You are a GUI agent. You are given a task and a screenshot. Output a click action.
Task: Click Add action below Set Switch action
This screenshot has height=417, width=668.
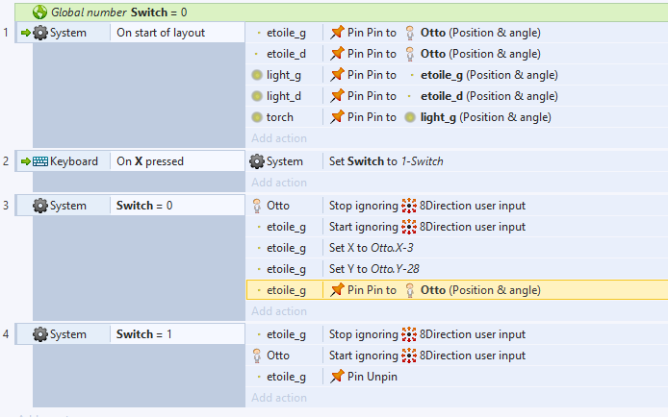click(279, 183)
